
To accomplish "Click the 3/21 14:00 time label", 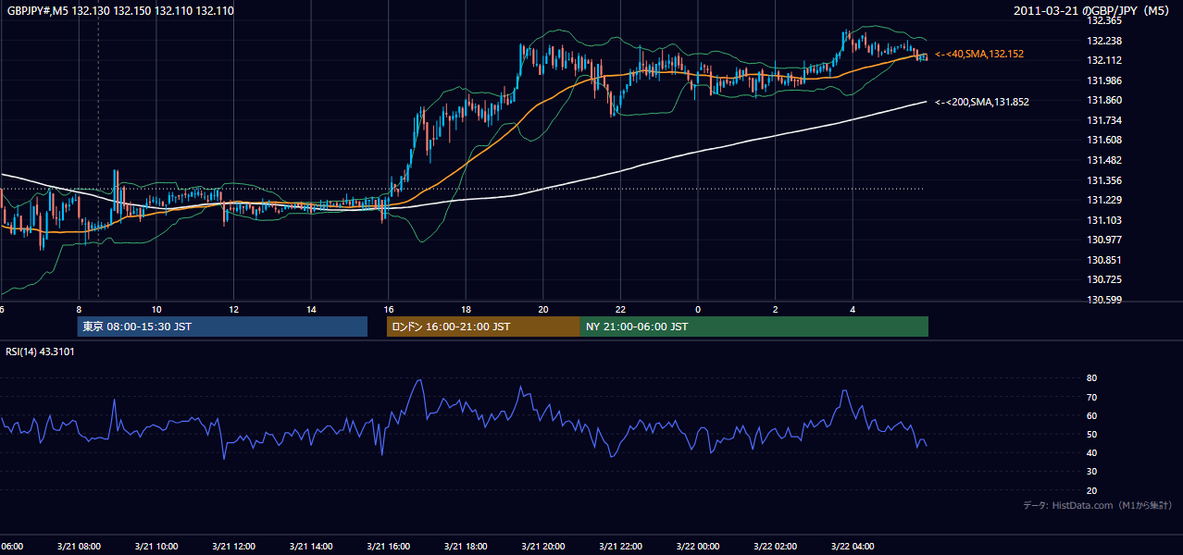I will pyautogui.click(x=313, y=547).
